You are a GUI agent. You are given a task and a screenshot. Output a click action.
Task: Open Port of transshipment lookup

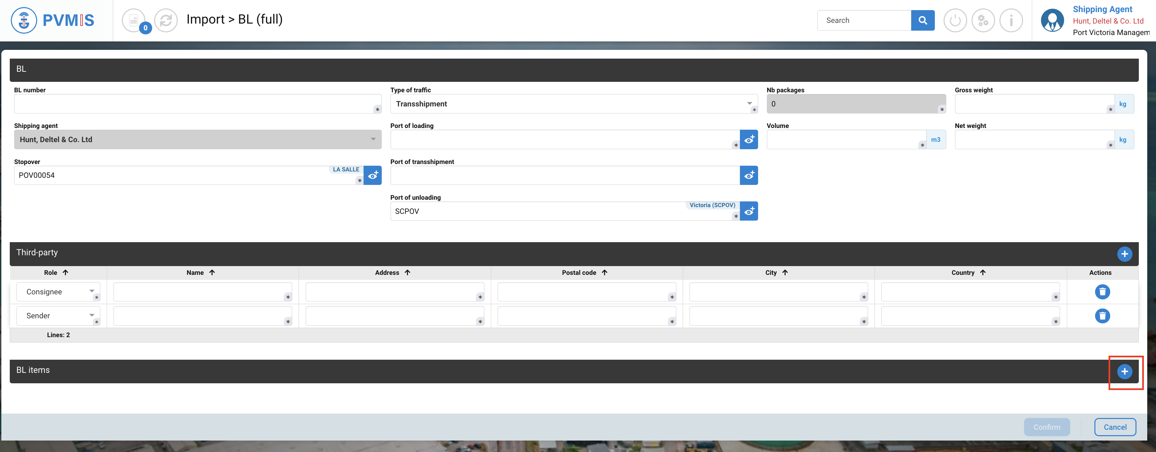coord(749,175)
